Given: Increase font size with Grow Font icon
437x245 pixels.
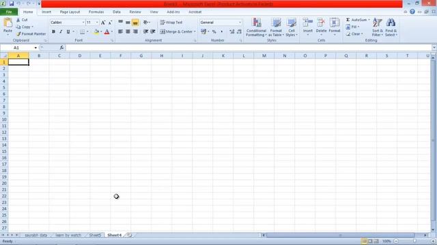Looking at the screenshot, I should pyautogui.click(x=103, y=22).
